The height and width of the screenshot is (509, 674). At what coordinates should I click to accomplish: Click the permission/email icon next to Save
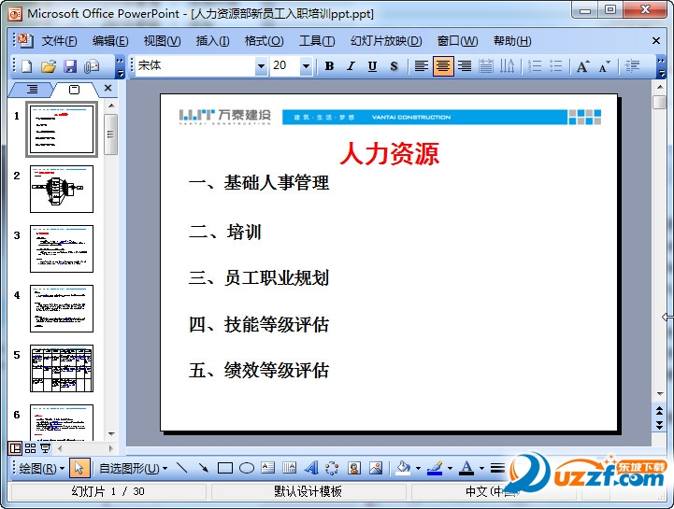92,66
